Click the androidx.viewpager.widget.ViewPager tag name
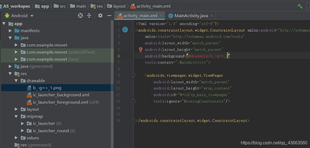 pyautogui.click(x=185, y=75)
